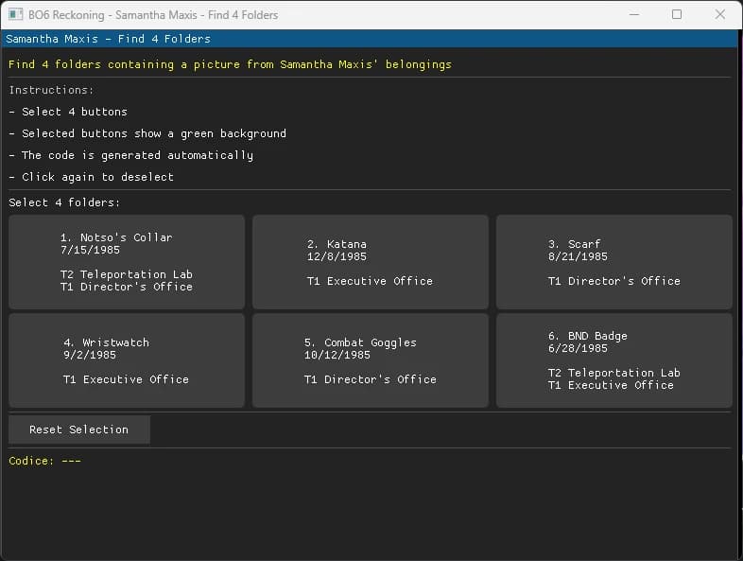The width and height of the screenshot is (743, 561).
Task: Select the BND Badge folder button
Action: (614, 360)
